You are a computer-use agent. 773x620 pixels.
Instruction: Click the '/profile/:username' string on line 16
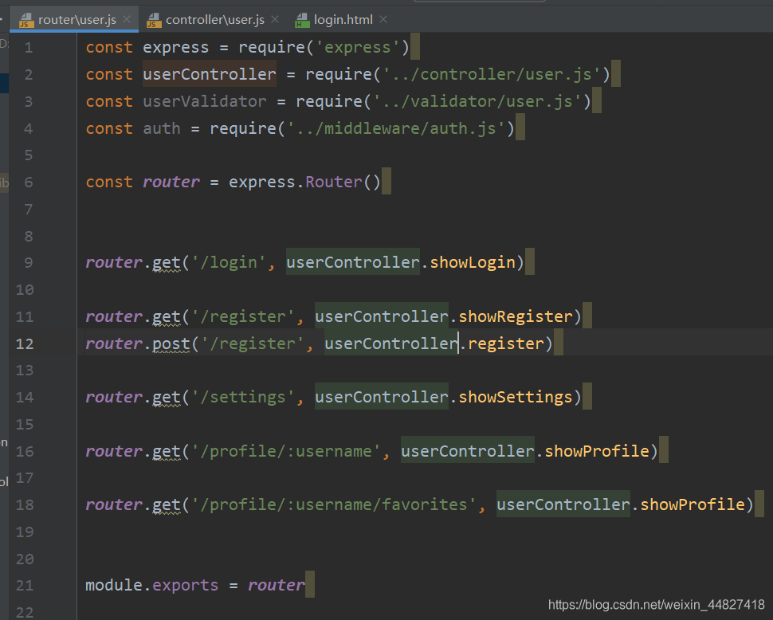click(x=286, y=451)
